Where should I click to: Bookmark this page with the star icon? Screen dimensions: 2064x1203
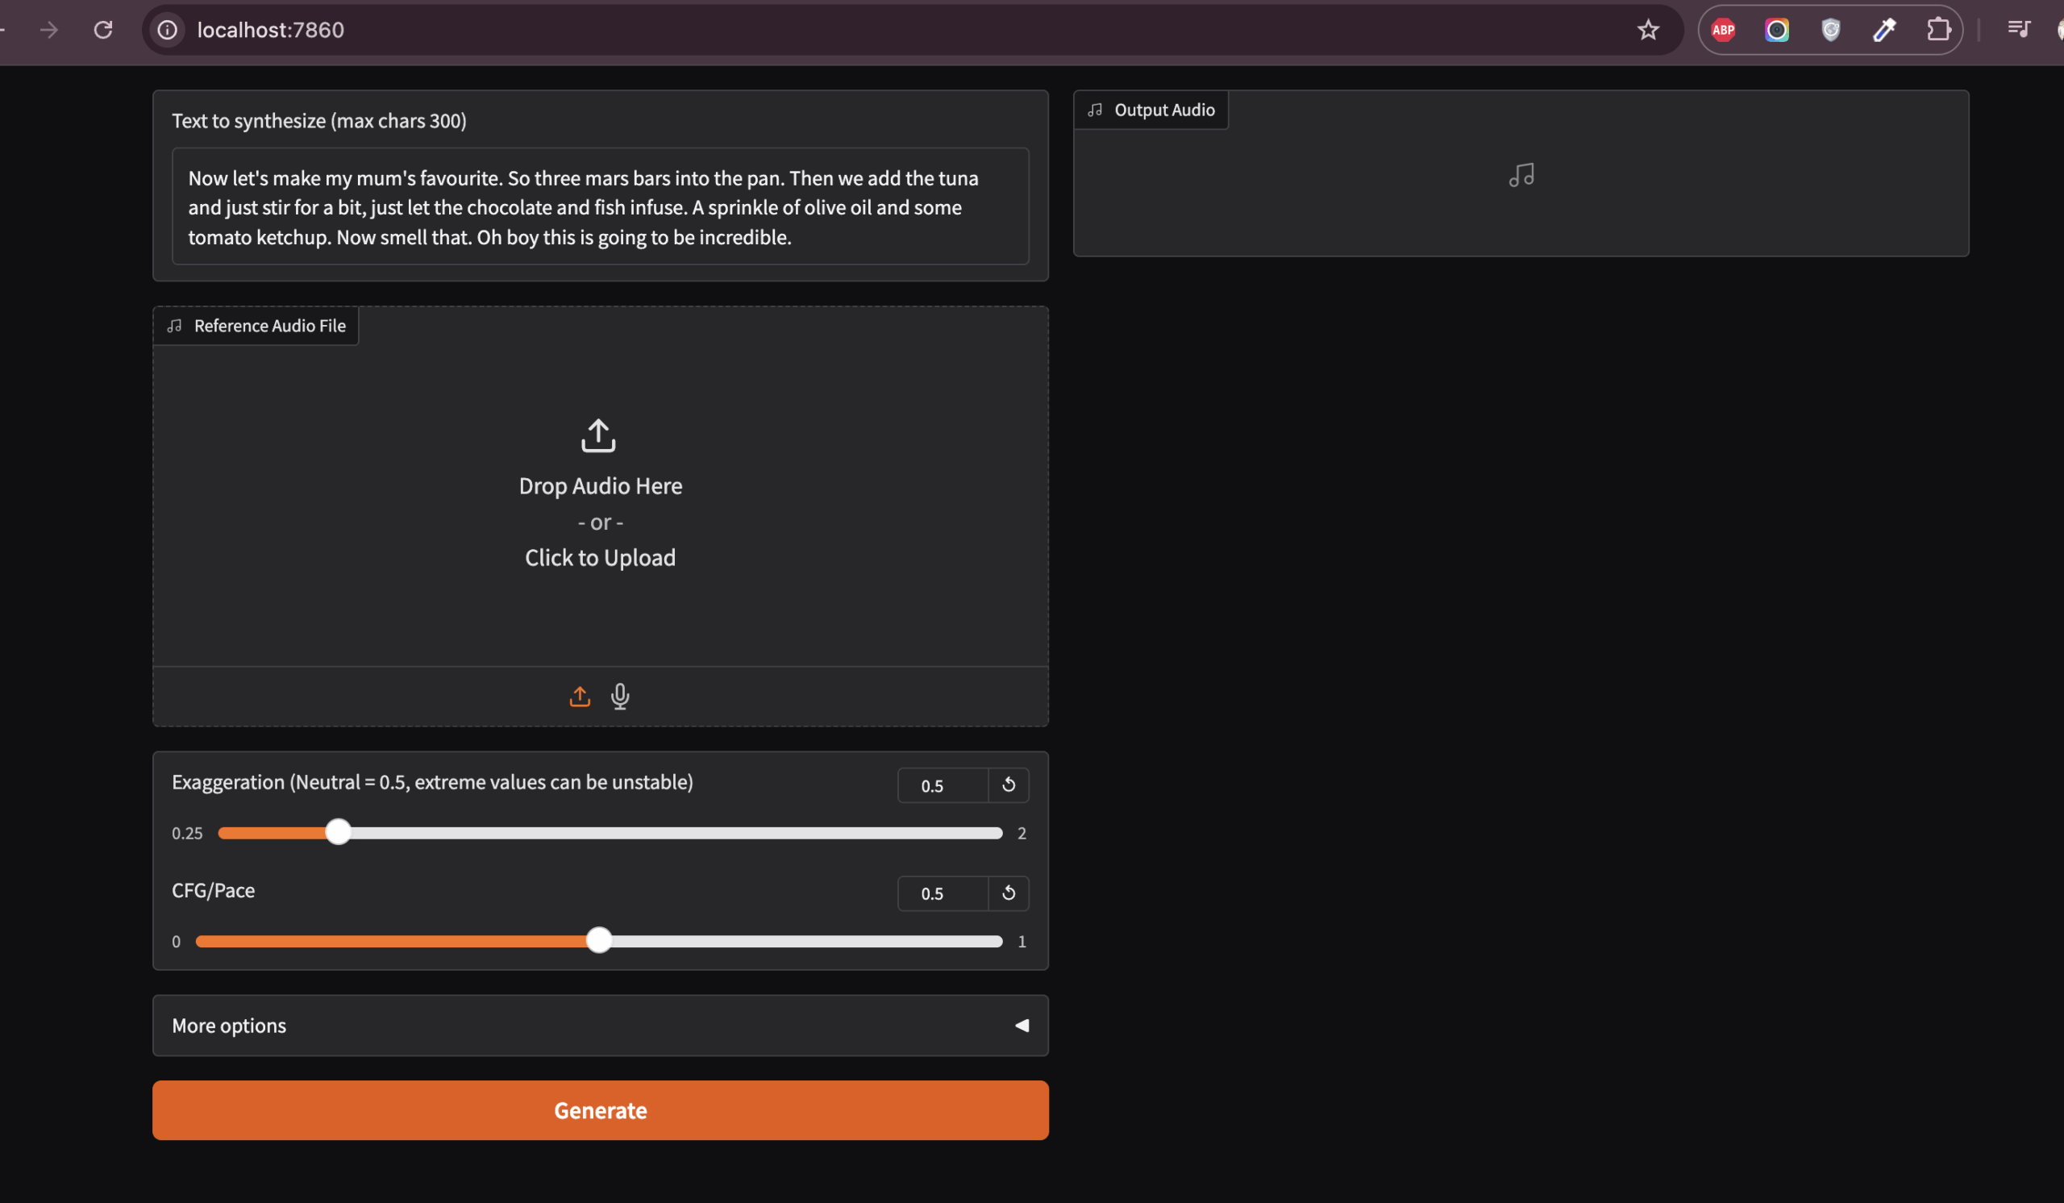point(1648,31)
